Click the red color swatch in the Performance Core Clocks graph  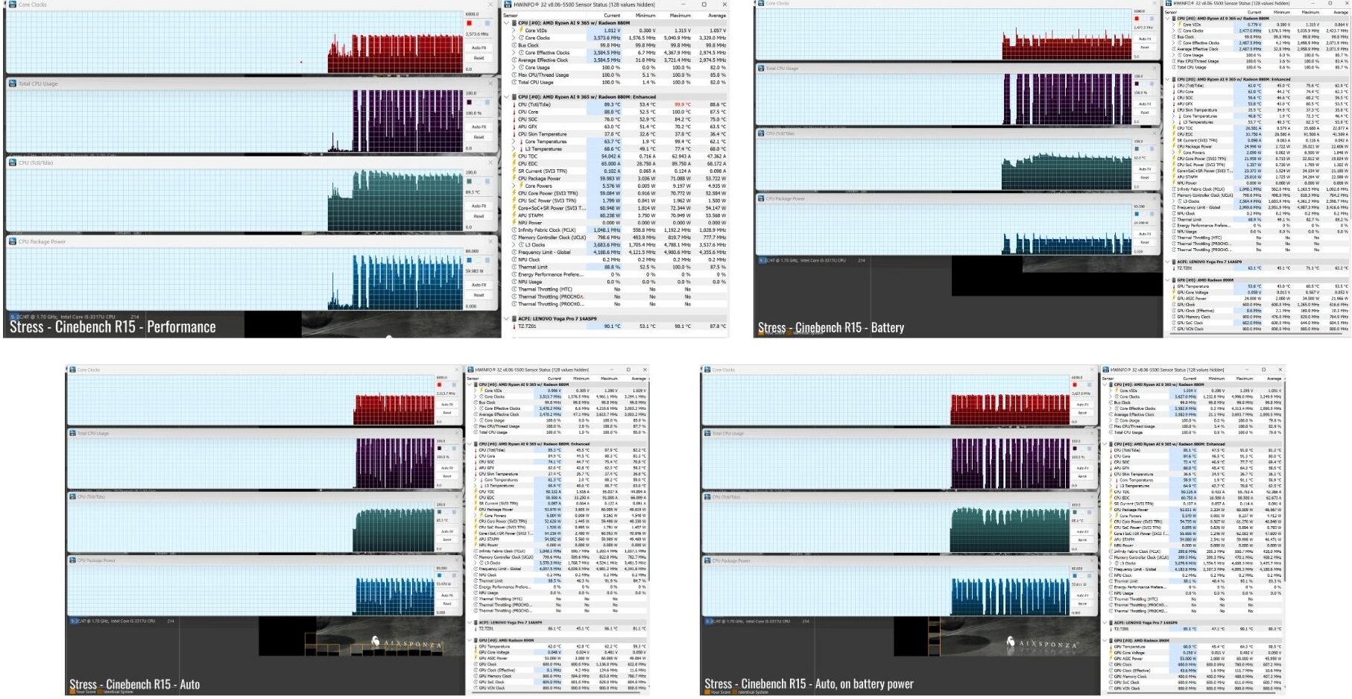pos(469,23)
